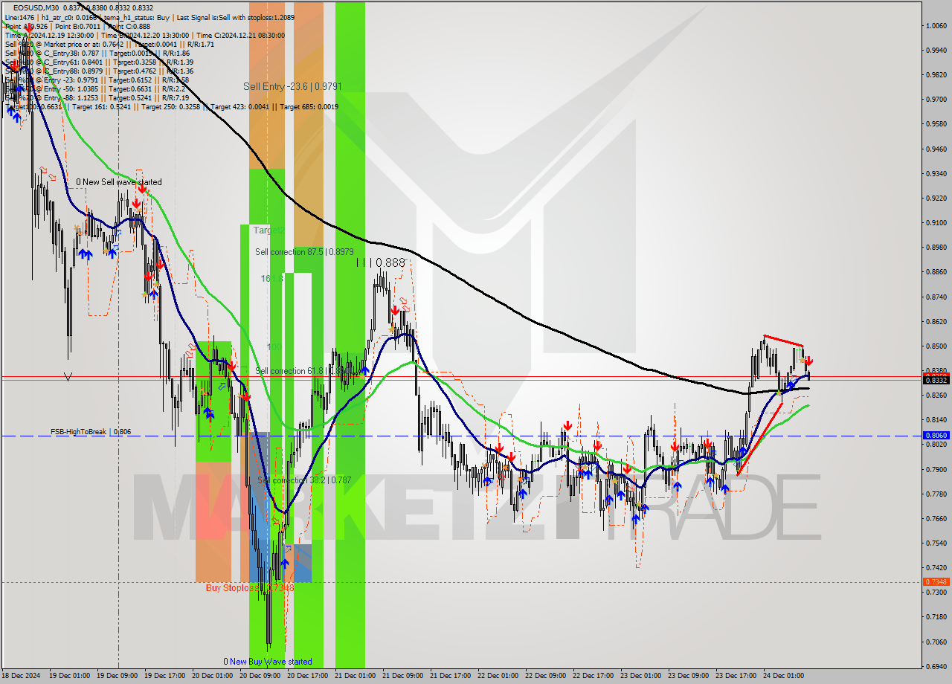This screenshot has height=684, width=952.
Task: Click the '0 New Buy Wave started' label
Action: coord(268,662)
